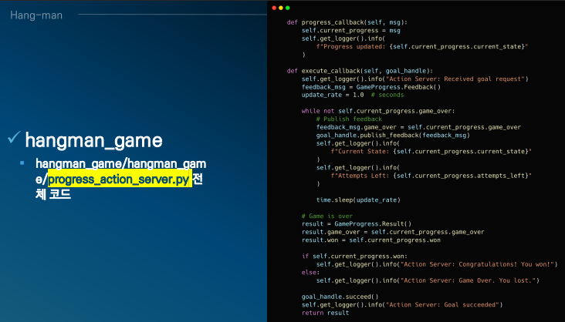The image size is (565, 322).
Task: Click 'def execute_callback(self, goal_handle):' line
Action: (360, 71)
